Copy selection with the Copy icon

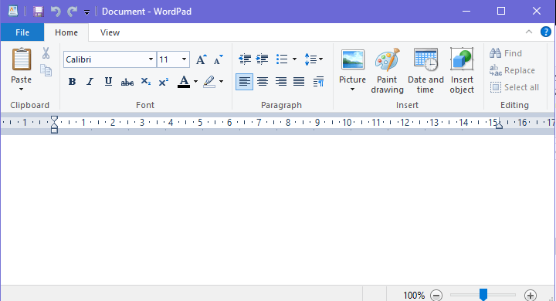click(x=46, y=70)
